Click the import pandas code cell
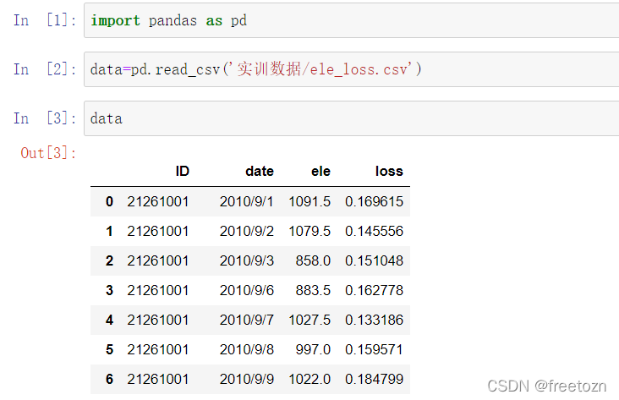Image resolution: width=619 pixels, height=400 pixels. pos(351,20)
